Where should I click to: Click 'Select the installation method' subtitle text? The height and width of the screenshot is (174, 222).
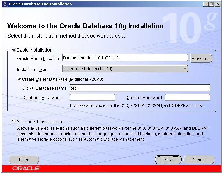tap(66, 36)
